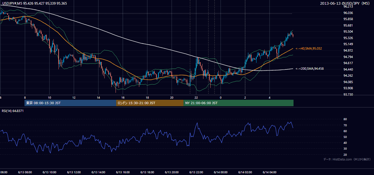
Task: Click the 93.908 price axis value
Action: [348, 88]
